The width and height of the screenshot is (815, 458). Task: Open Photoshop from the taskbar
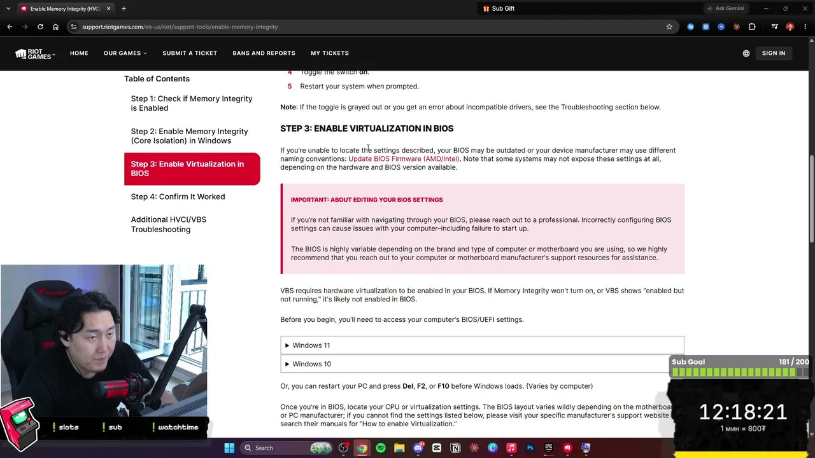pyautogui.click(x=530, y=448)
